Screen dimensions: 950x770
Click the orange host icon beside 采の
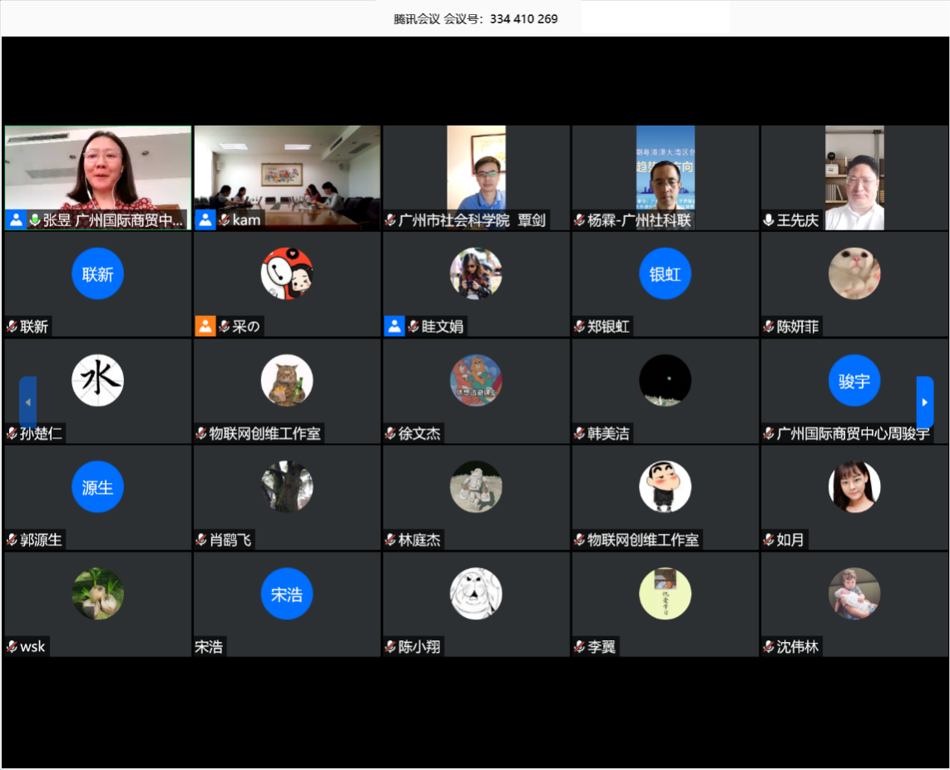205,327
